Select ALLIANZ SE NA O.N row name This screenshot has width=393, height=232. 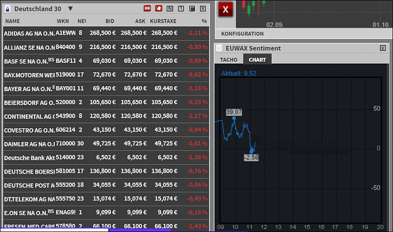(x=30, y=47)
